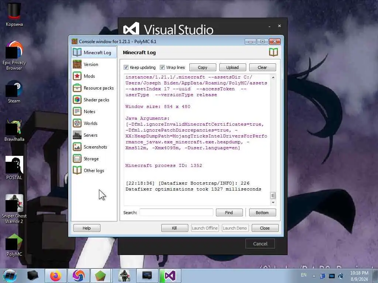
Task: Open the Resource packs page
Action: point(94,88)
